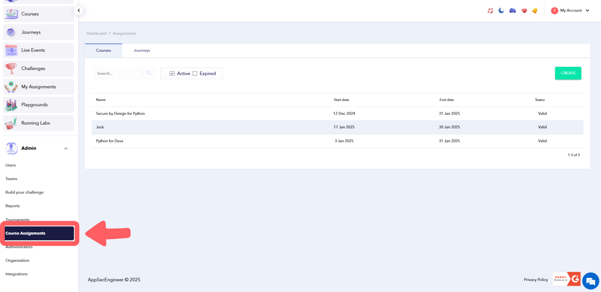Collapse the Admin section chevron
601x292 pixels.
point(66,148)
